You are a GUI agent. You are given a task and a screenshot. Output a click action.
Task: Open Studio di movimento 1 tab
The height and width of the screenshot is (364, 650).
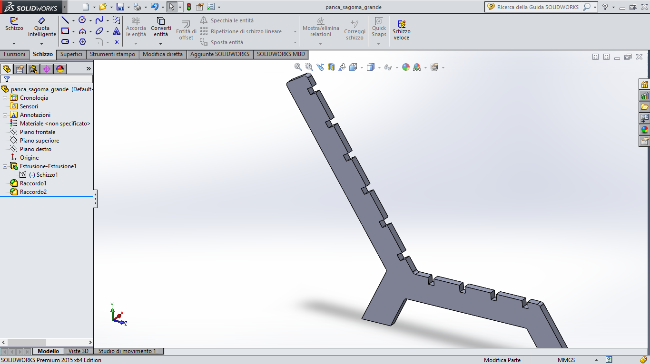click(x=128, y=351)
